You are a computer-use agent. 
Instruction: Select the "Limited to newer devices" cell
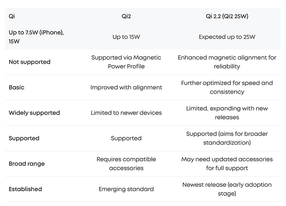pyautogui.click(x=126, y=113)
